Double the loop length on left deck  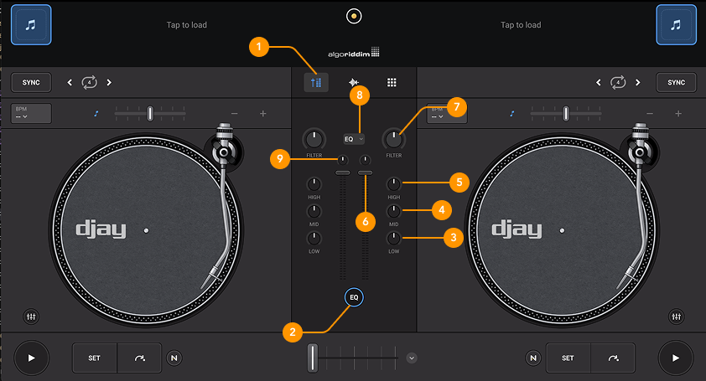[x=109, y=82]
